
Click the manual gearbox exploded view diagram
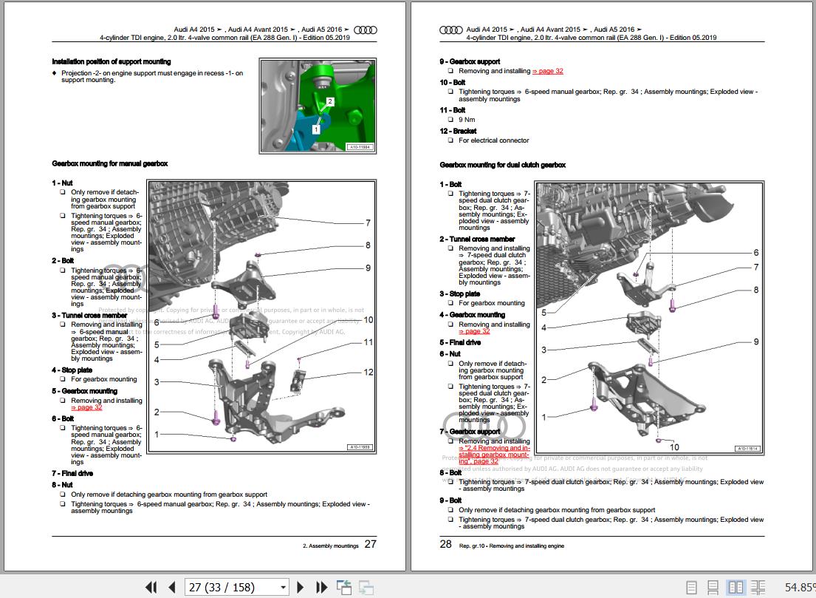pyautogui.click(x=261, y=316)
